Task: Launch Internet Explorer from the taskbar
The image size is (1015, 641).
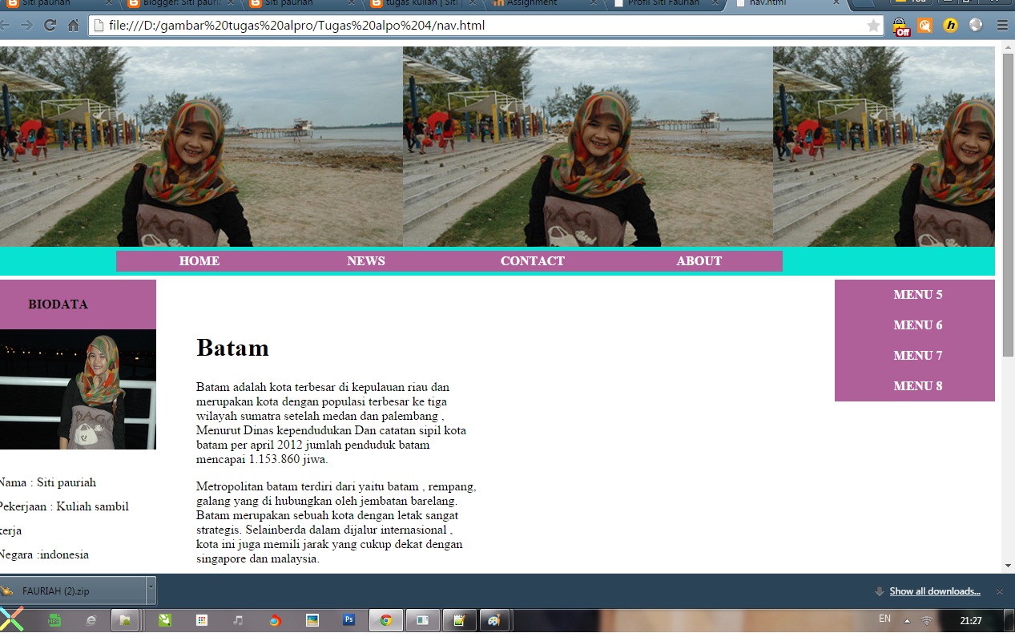Action: click(x=91, y=620)
